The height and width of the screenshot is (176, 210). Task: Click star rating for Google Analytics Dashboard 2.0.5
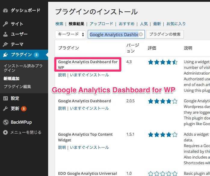click(162, 101)
